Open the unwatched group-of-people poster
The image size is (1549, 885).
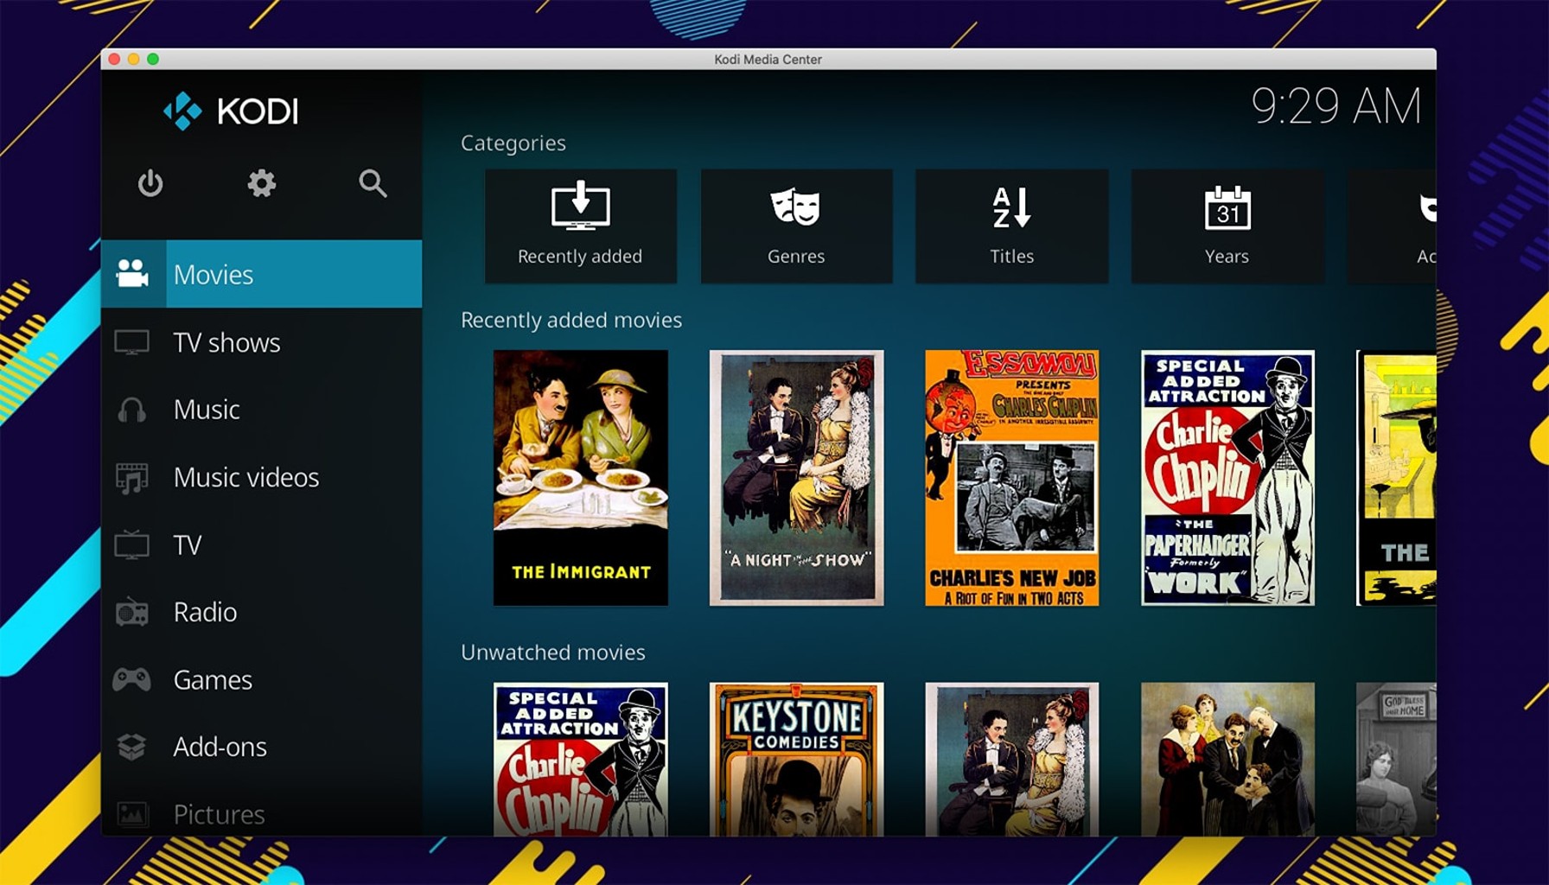tap(1227, 759)
